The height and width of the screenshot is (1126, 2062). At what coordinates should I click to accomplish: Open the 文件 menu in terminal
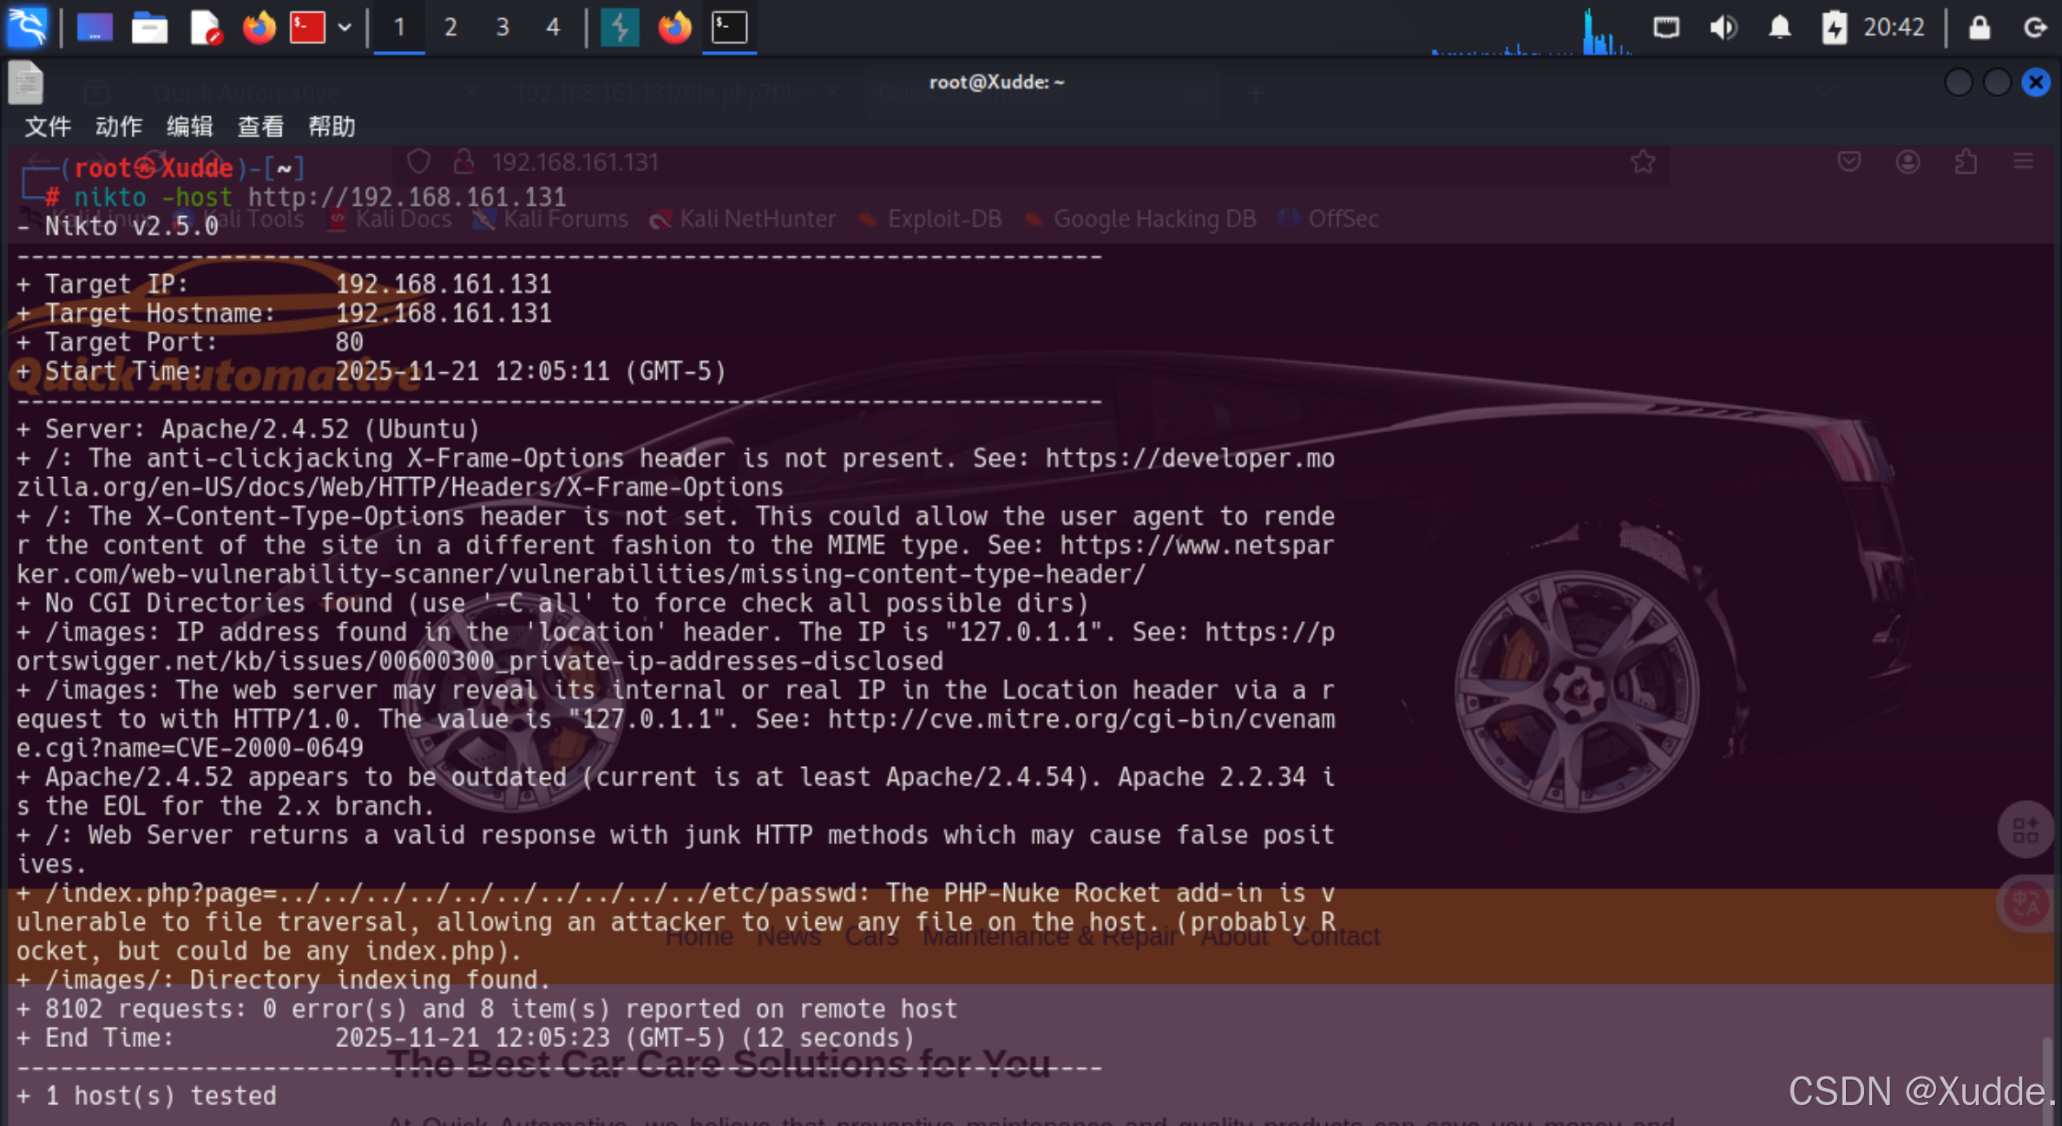(47, 127)
